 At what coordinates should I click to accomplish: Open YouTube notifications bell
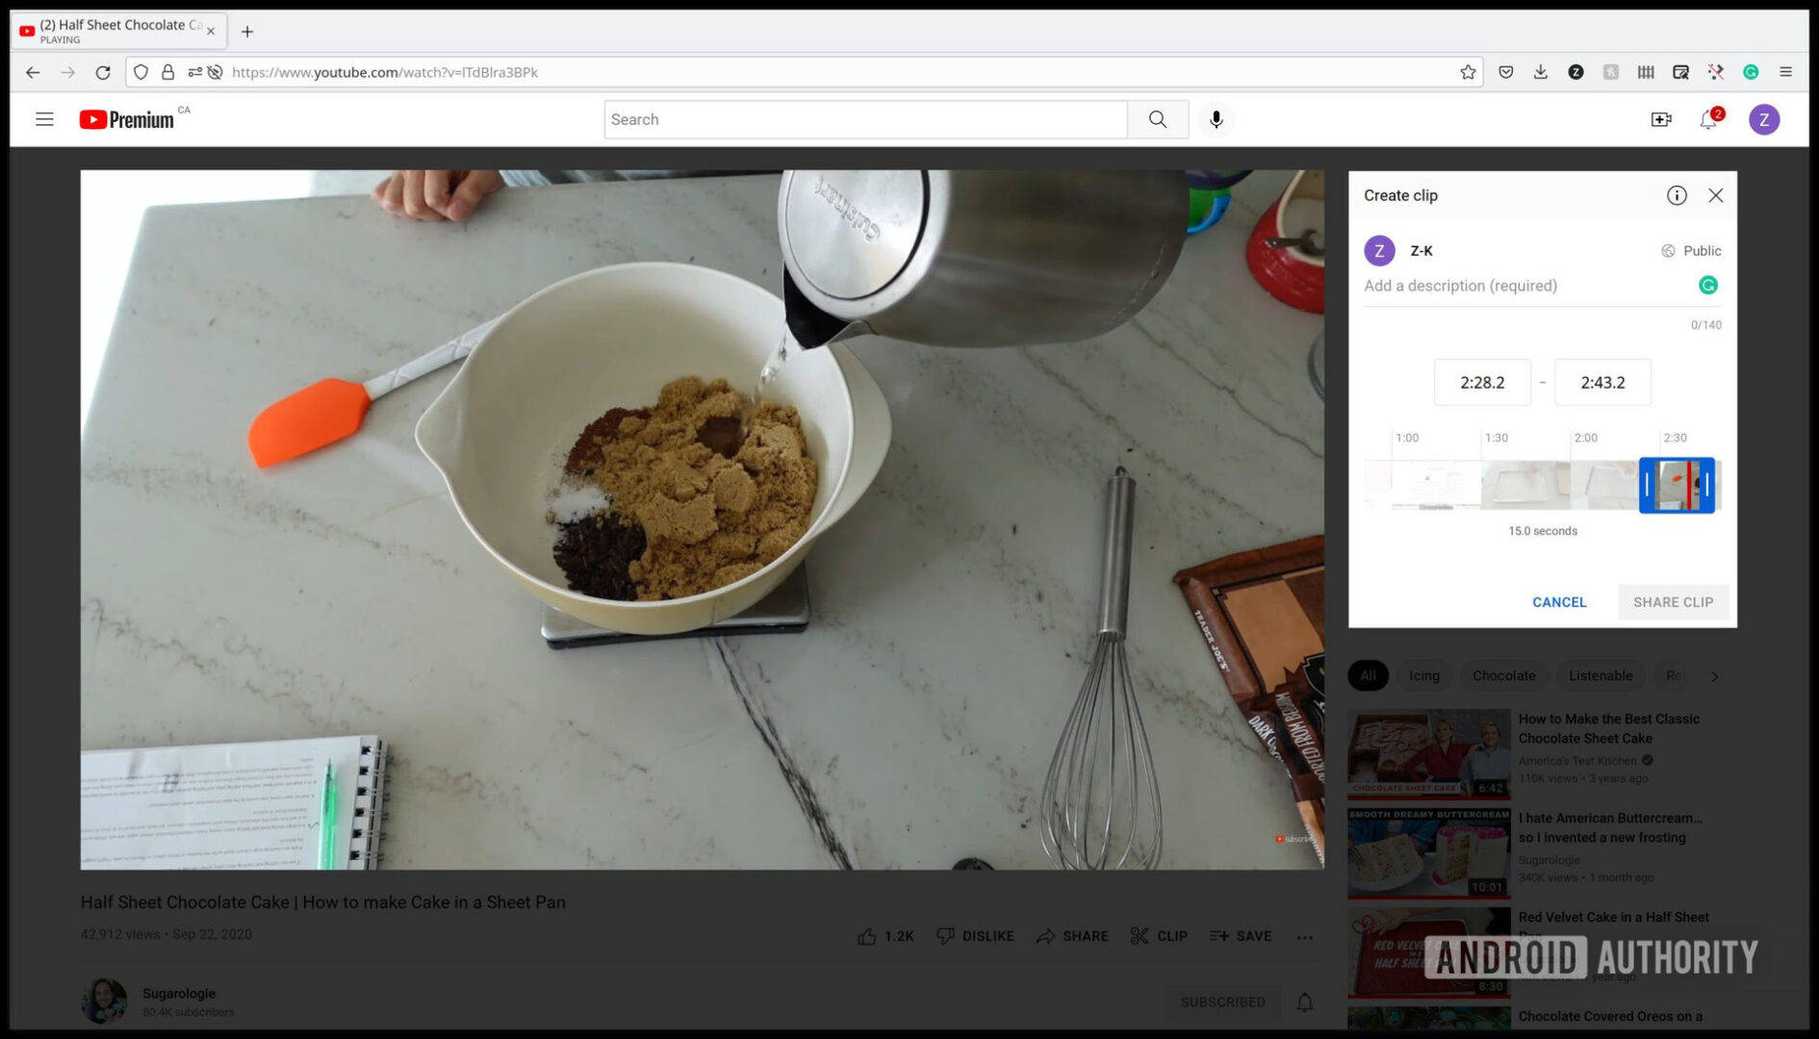click(x=1707, y=118)
